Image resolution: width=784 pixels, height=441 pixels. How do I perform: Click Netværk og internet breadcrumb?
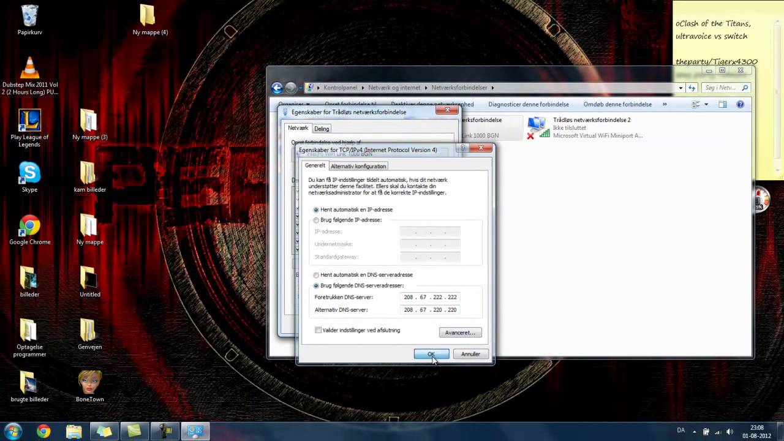(394, 88)
